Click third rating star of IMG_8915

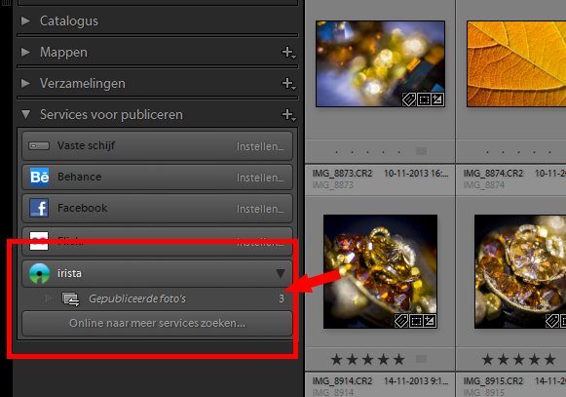point(518,359)
